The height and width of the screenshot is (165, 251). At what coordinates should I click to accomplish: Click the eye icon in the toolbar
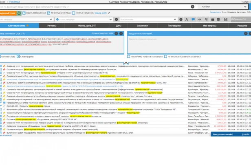point(200,20)
